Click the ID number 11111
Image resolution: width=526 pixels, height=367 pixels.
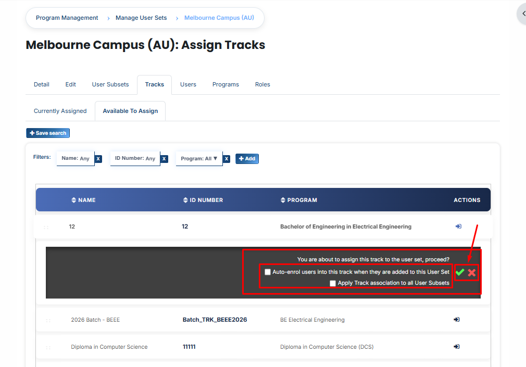(x=189, y=347)
